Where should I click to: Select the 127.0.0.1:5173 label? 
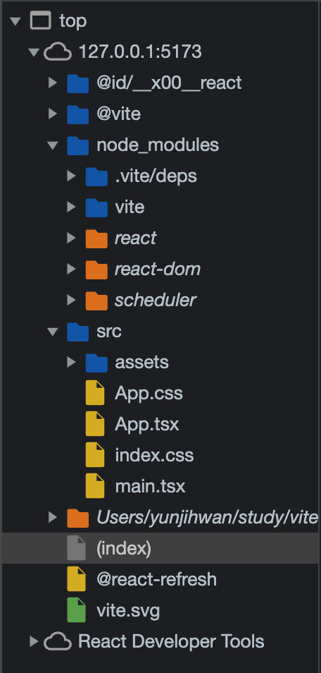[x=140, y=51]
